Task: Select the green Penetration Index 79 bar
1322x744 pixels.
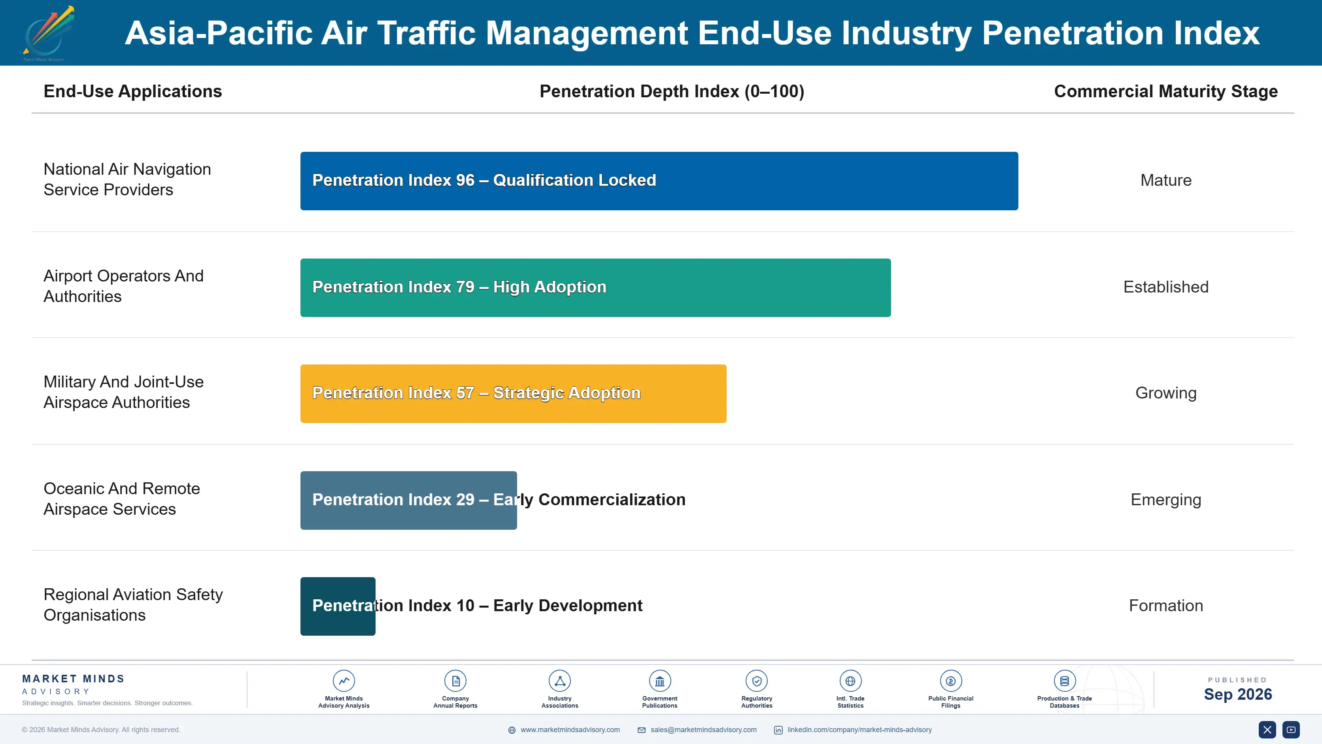Action: click(x=595, y=287)
